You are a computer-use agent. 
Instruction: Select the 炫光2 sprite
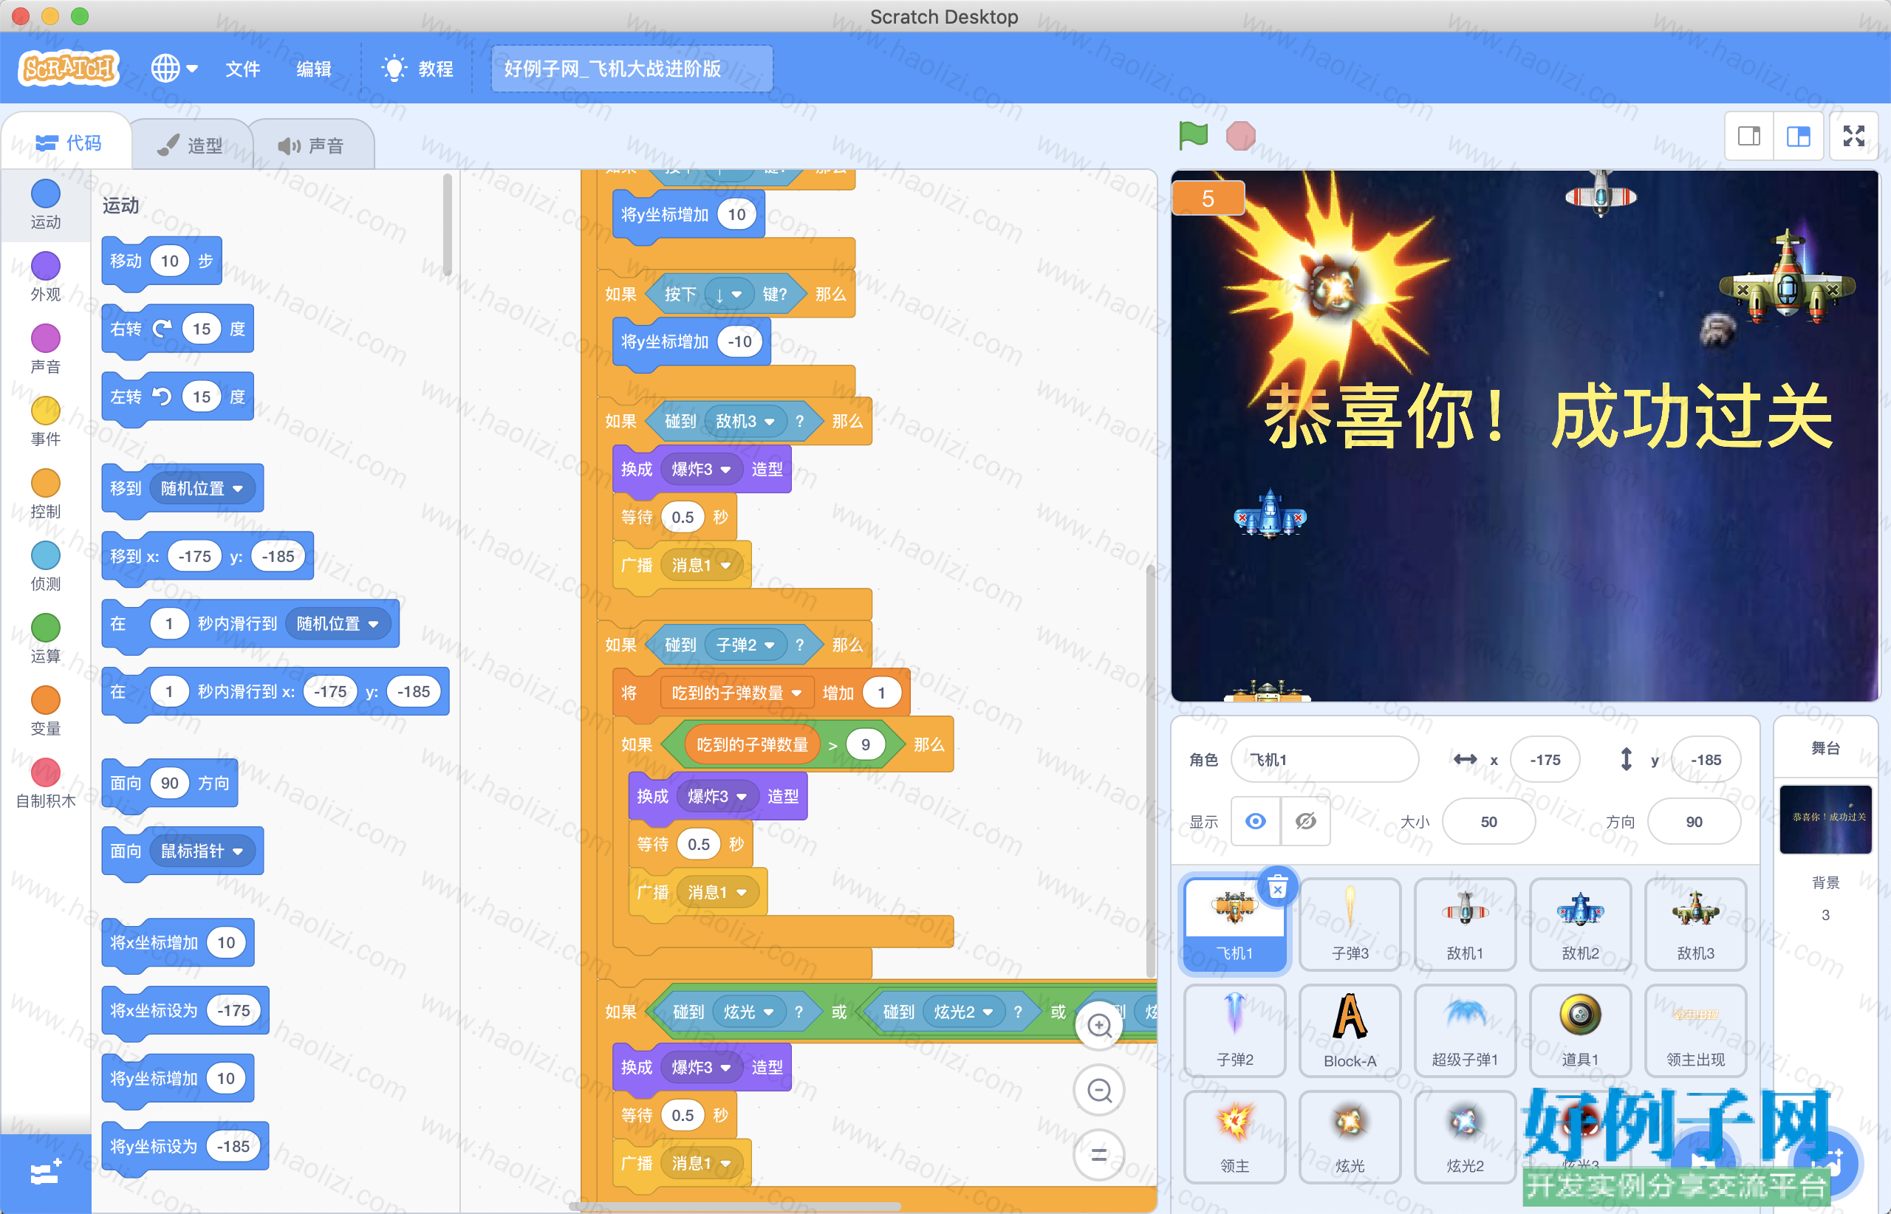1464,1136
